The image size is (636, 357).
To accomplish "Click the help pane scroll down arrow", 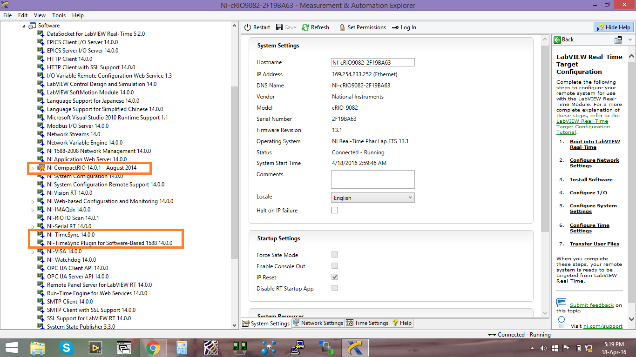I will (x=632, y=319).
